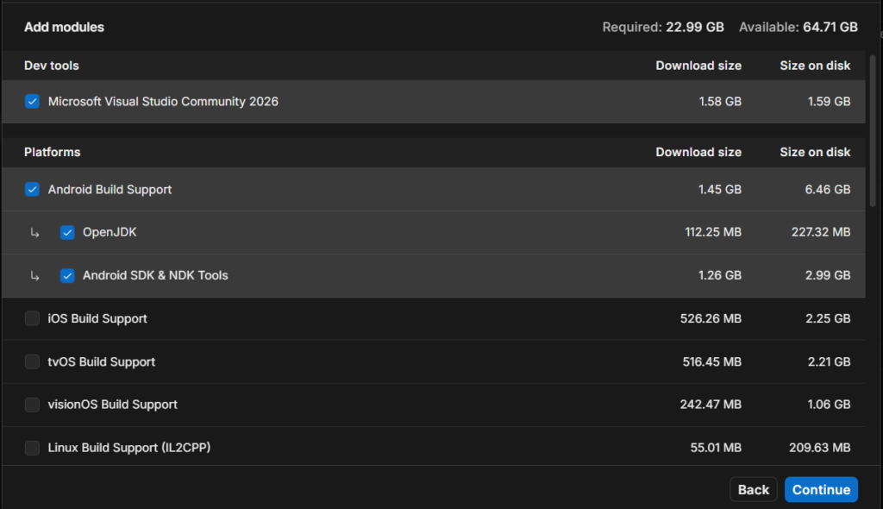Screen dimensions: 883x509
Task: Check the visionOS Build Support checkbox
Action: (x=32, y=405)
